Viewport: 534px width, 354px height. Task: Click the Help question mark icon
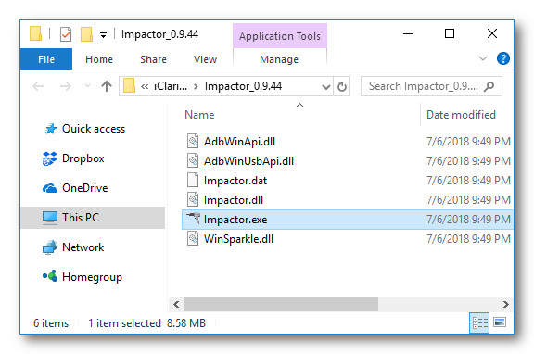click(503, 58)
